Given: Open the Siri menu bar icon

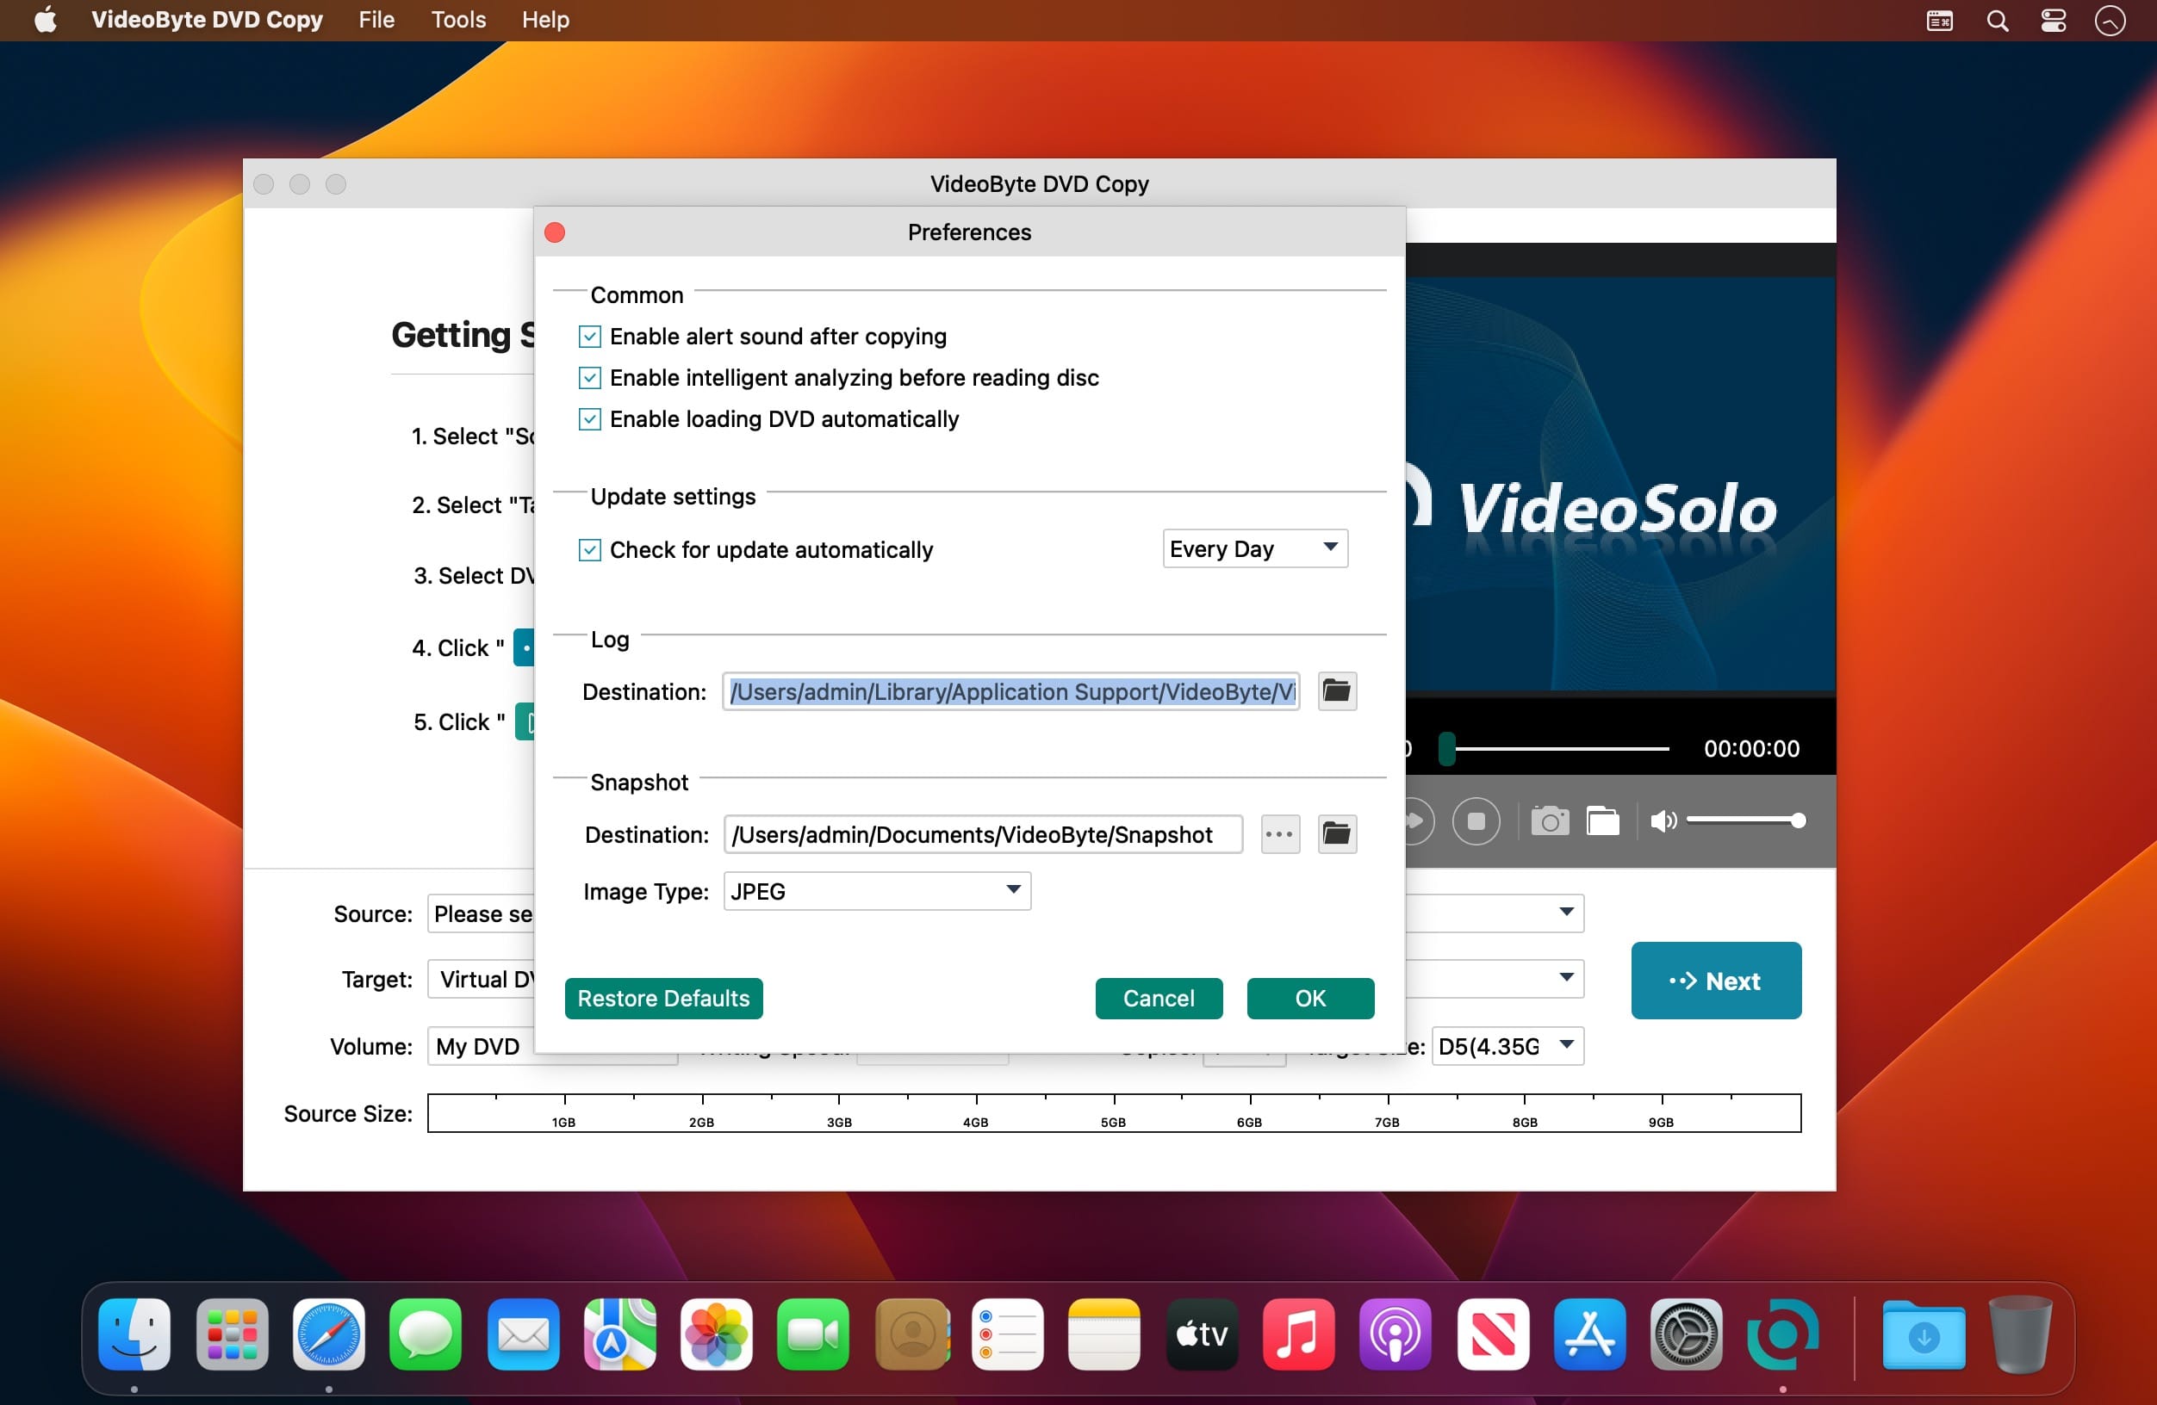Looking at the screenshot, I should (2110, 20).
